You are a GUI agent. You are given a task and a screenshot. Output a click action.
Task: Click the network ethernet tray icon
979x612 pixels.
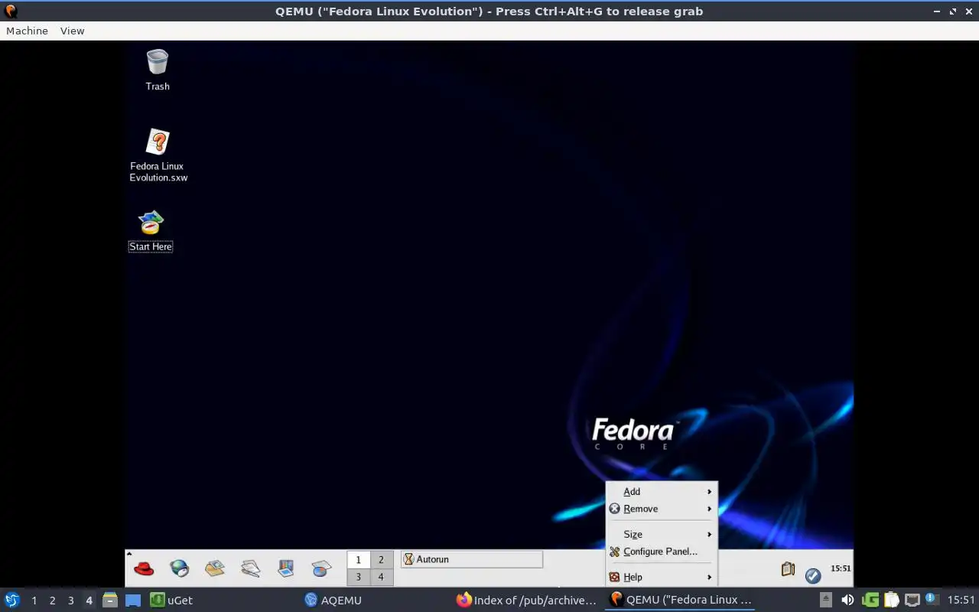[x=912, y=600]
